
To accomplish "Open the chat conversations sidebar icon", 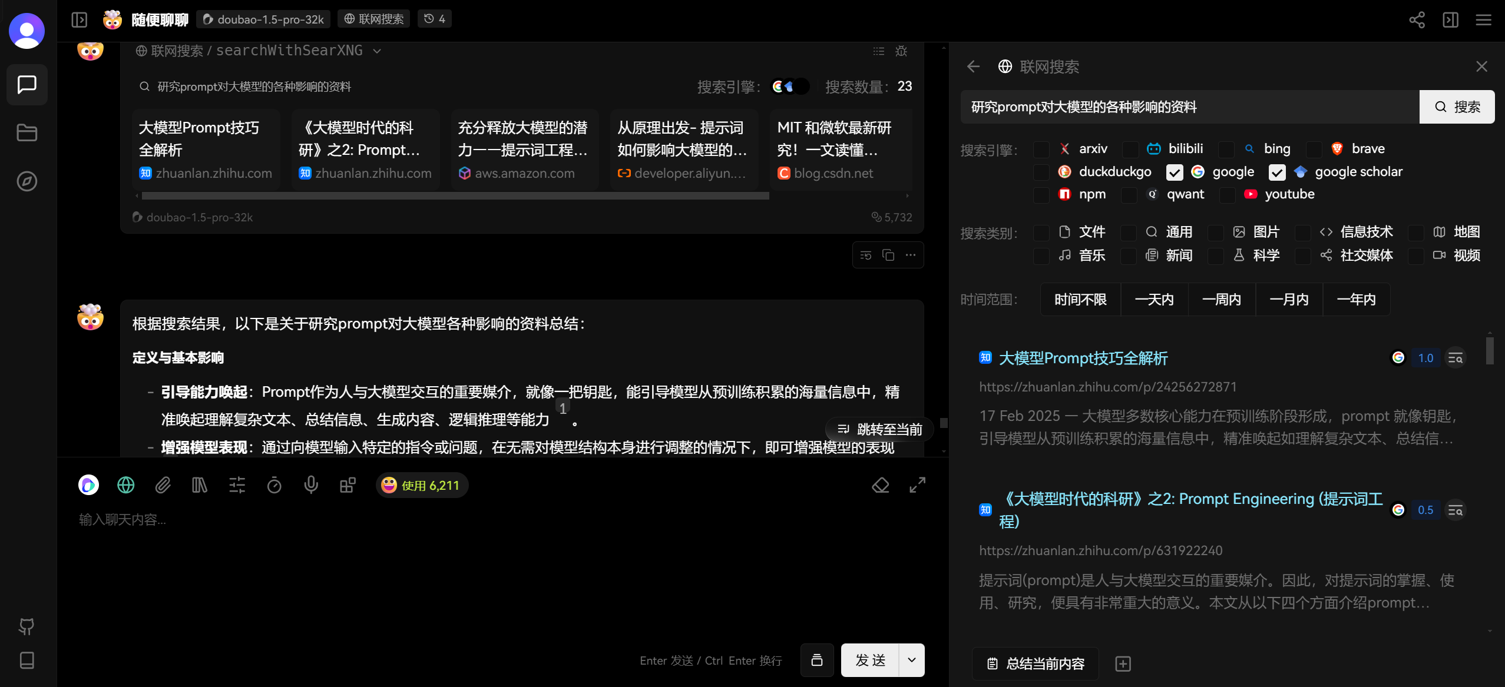I will point(27,85).
